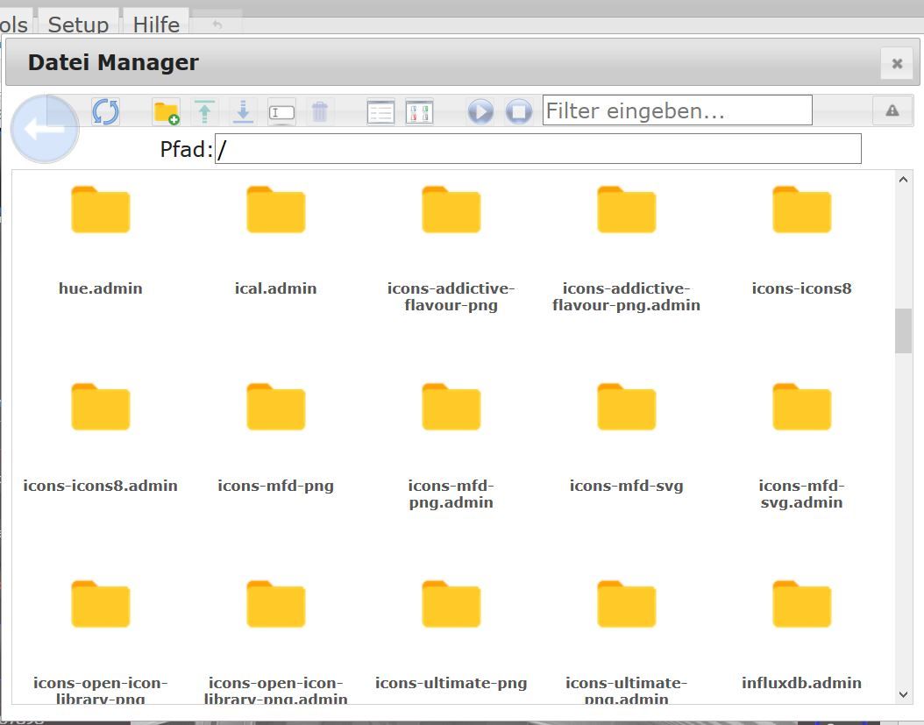Click the Pfad path input field

pos(538,148)
